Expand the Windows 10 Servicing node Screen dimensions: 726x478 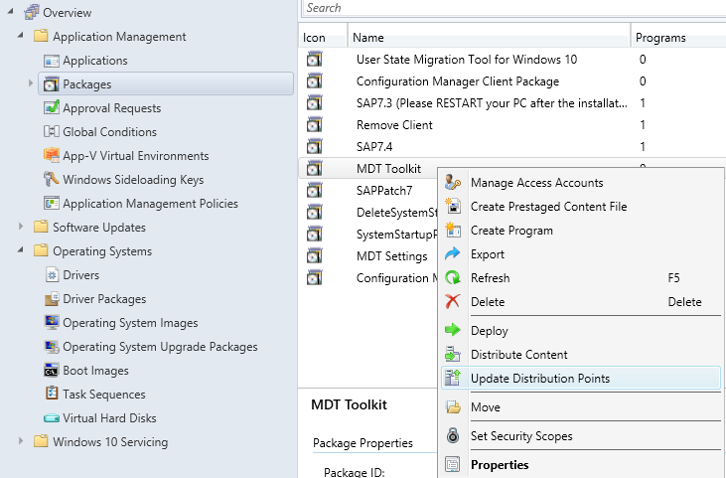(x=22, y=442)
